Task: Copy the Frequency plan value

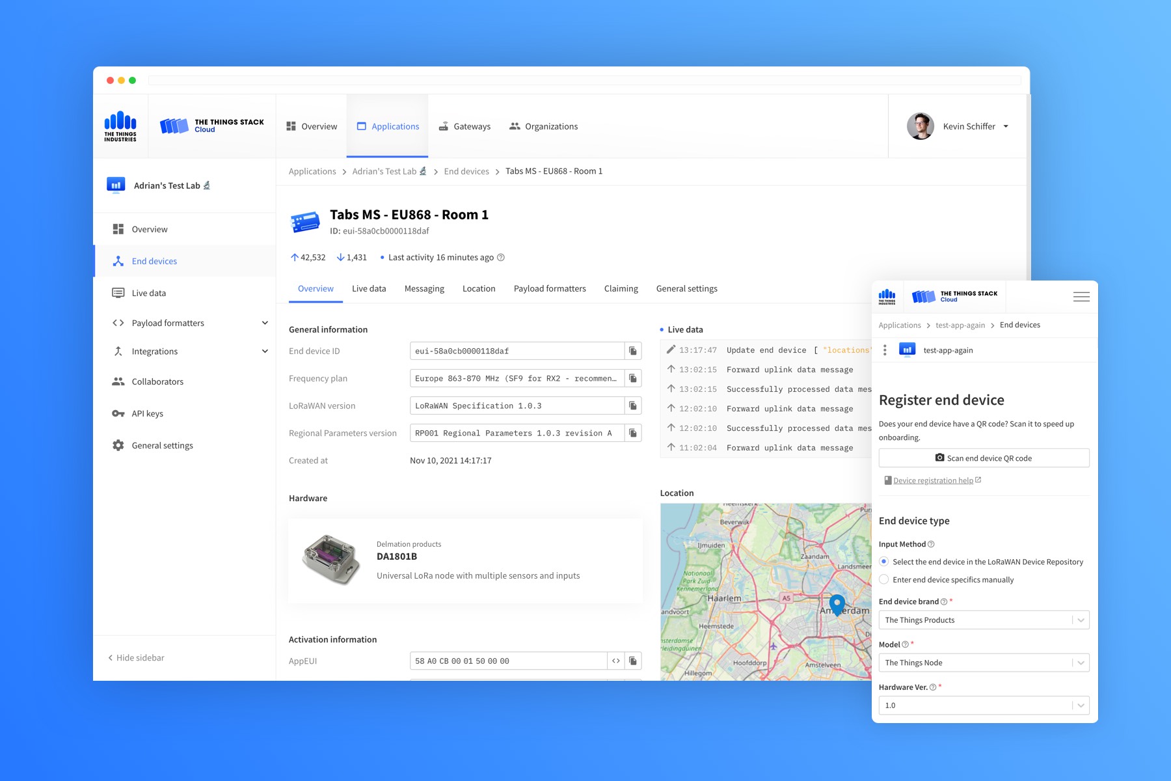Action: tap(632, 379)
